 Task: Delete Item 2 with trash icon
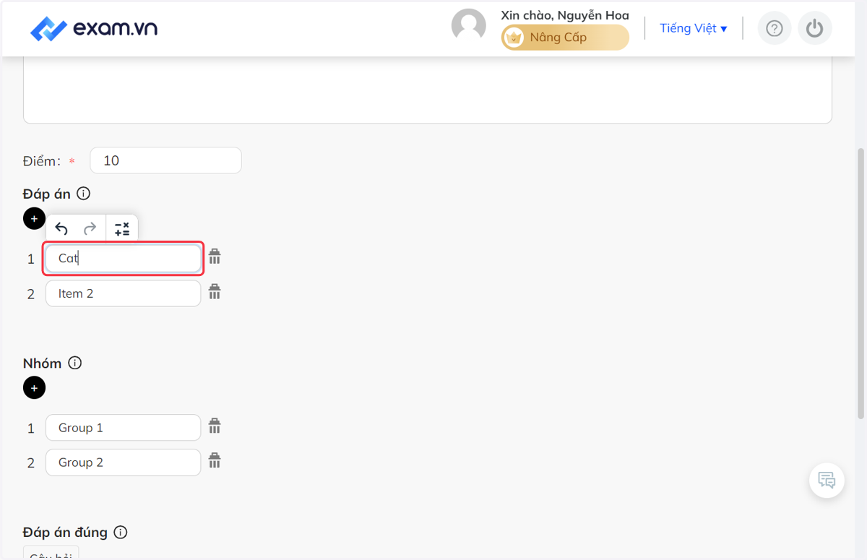(215, 292)
